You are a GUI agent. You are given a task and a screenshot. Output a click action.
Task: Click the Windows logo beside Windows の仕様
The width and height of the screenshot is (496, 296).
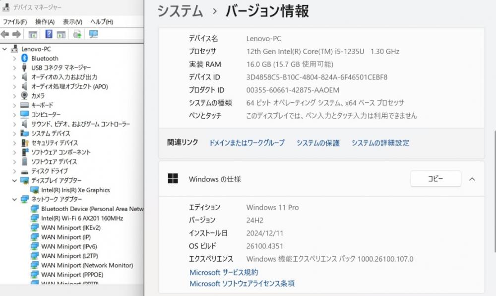[x=173, y=179]
